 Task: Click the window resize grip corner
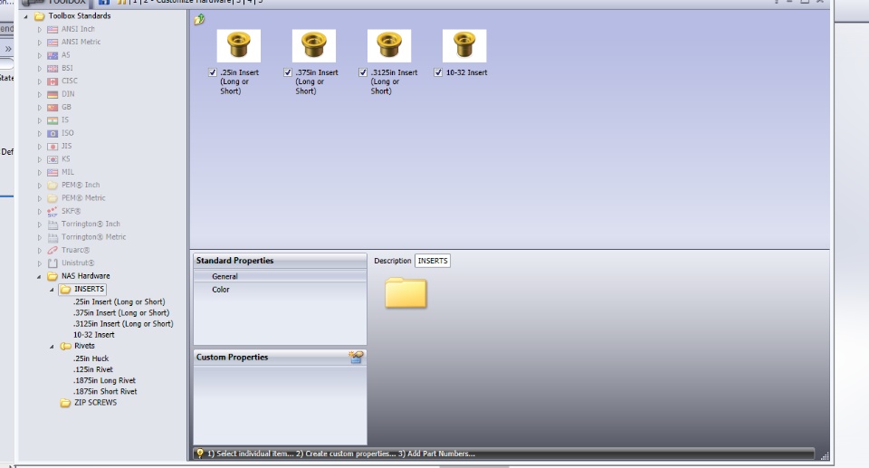tap(825, 456)
